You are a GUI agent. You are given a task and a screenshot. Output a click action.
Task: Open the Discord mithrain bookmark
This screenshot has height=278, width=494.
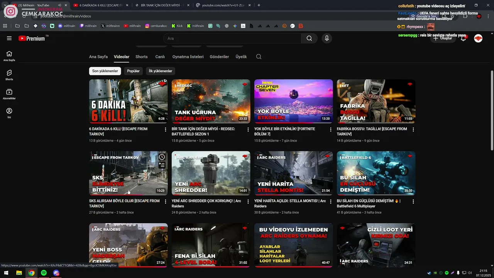[x=66, y=26]
